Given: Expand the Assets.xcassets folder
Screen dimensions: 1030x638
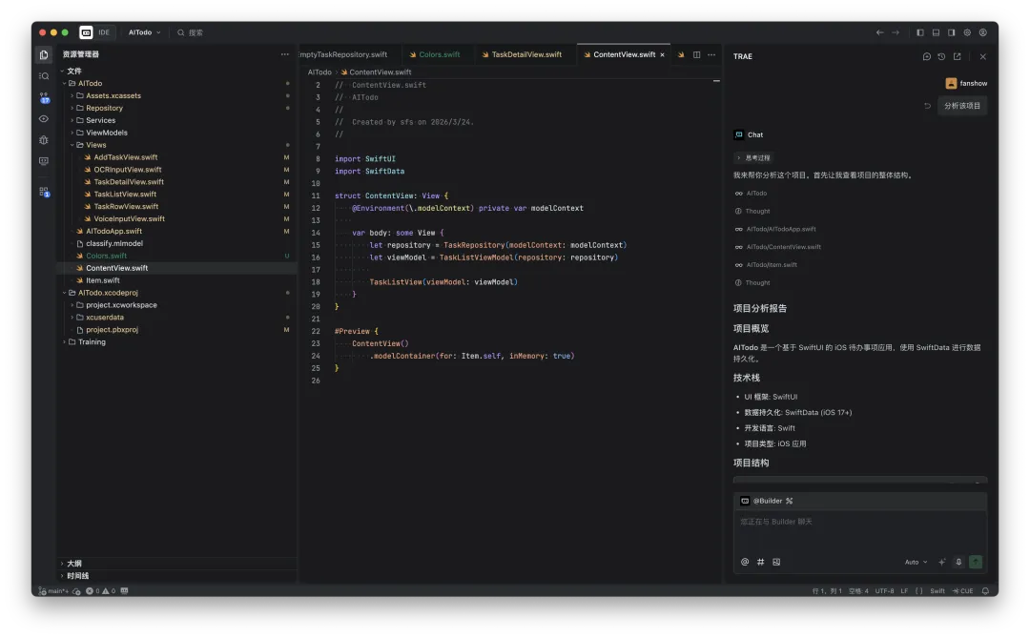Looking at the screenshot, I should click(113, 96).
